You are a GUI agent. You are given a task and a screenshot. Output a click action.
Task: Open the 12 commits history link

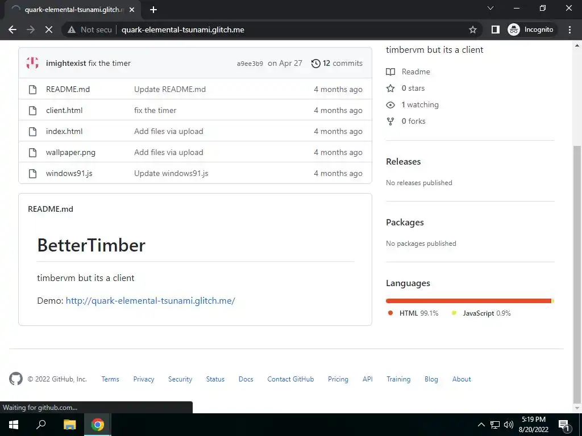click(336, 64)
